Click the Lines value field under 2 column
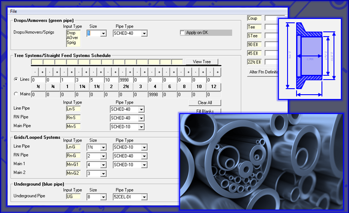 click(111, 80)
